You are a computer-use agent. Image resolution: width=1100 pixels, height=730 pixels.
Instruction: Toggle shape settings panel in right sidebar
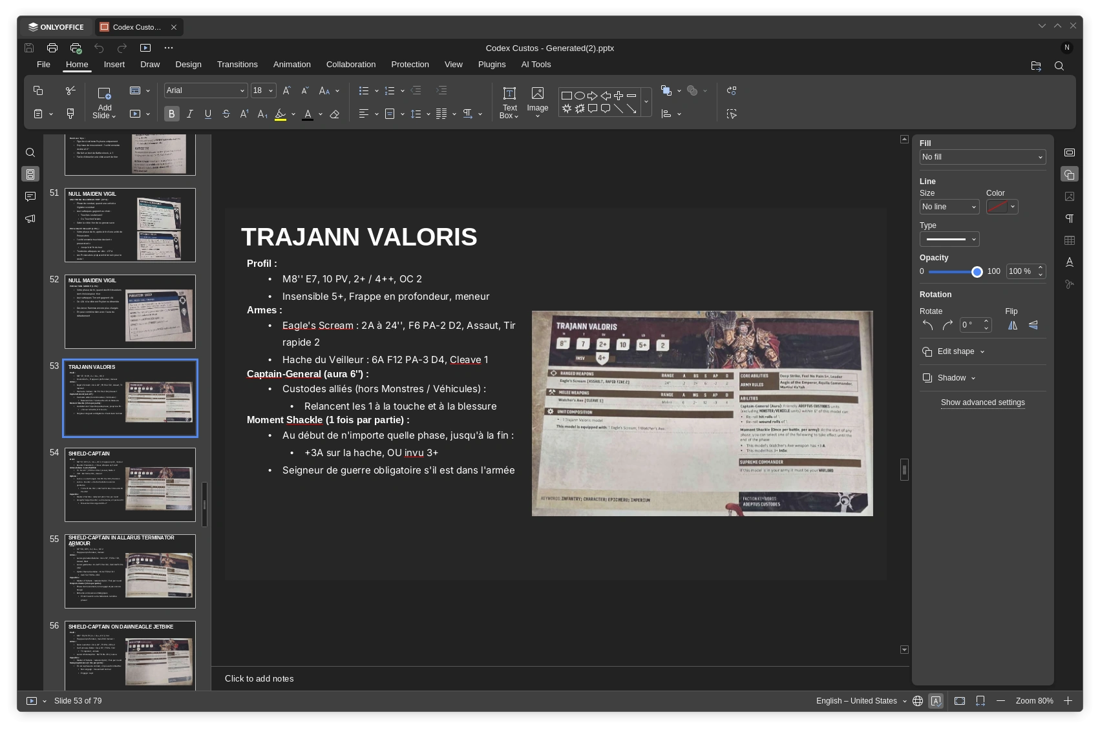coord(1070,174)
